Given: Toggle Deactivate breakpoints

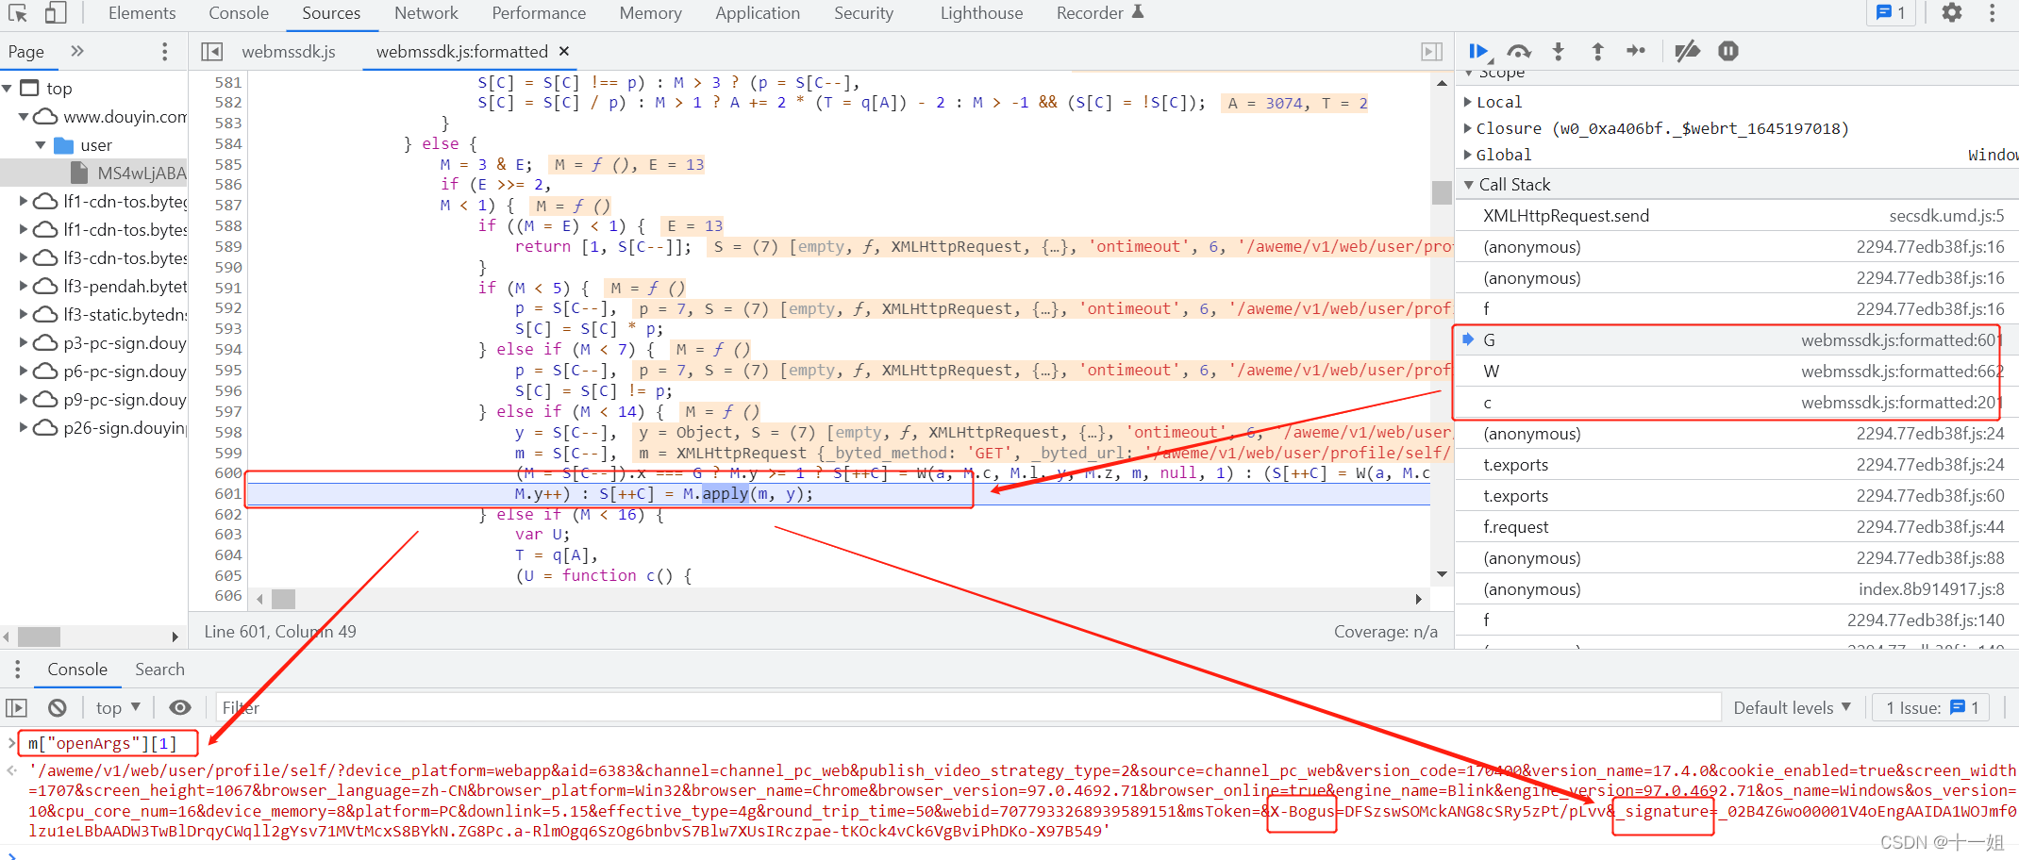Looking at the screenshot, I should pos(1687,51).
